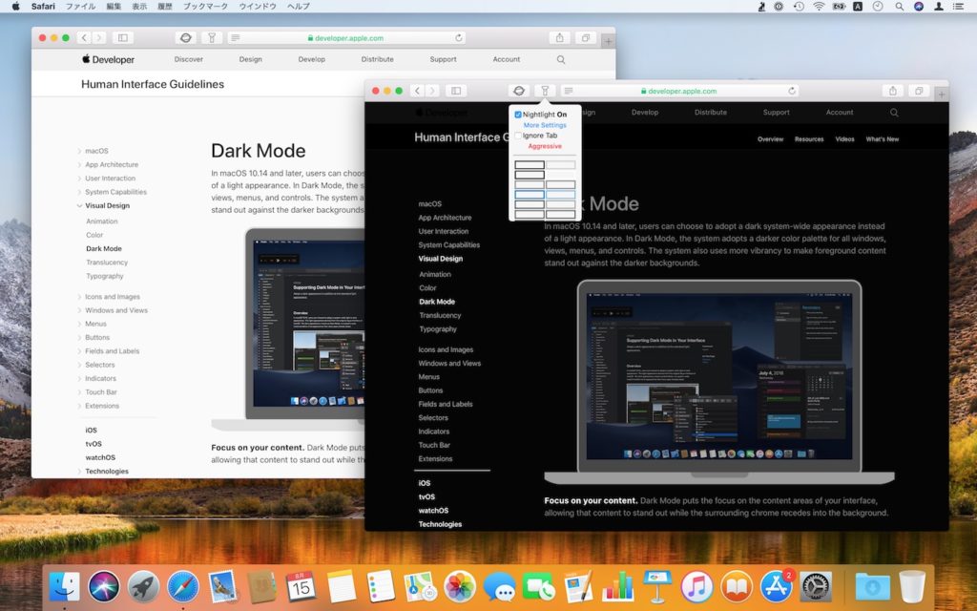Screen dimensions: 977x611
Task: Toggle the Safari sidebar icon
Action: coord(457,91)
